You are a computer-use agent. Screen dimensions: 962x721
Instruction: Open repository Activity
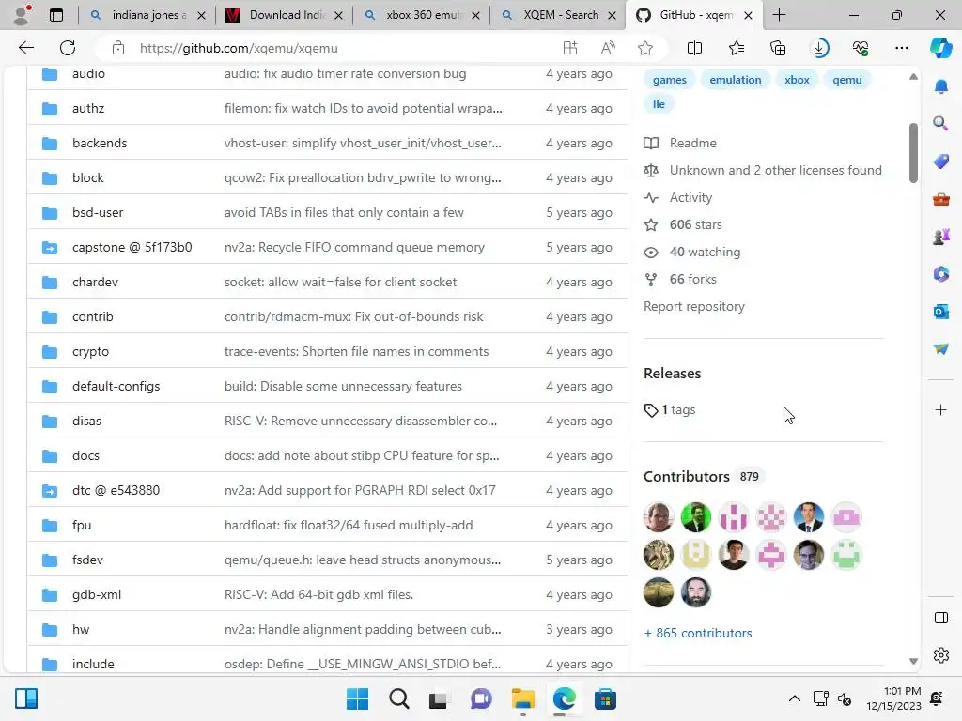[690, 197]
